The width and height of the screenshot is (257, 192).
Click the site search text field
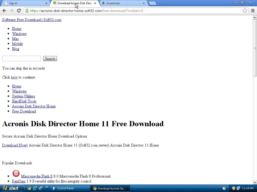tap(22, 58)
